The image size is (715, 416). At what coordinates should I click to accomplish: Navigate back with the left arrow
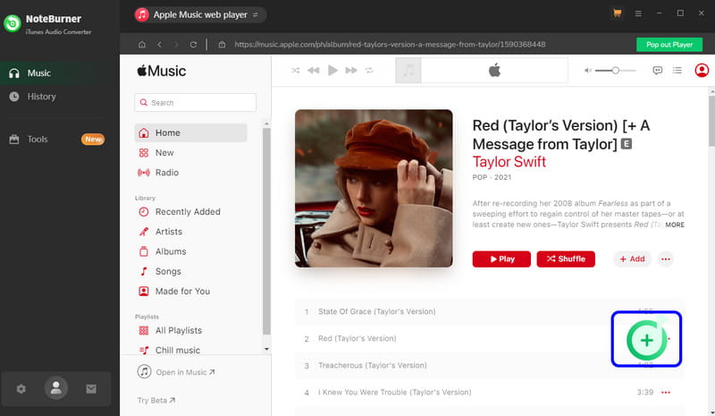pos(159,45)
